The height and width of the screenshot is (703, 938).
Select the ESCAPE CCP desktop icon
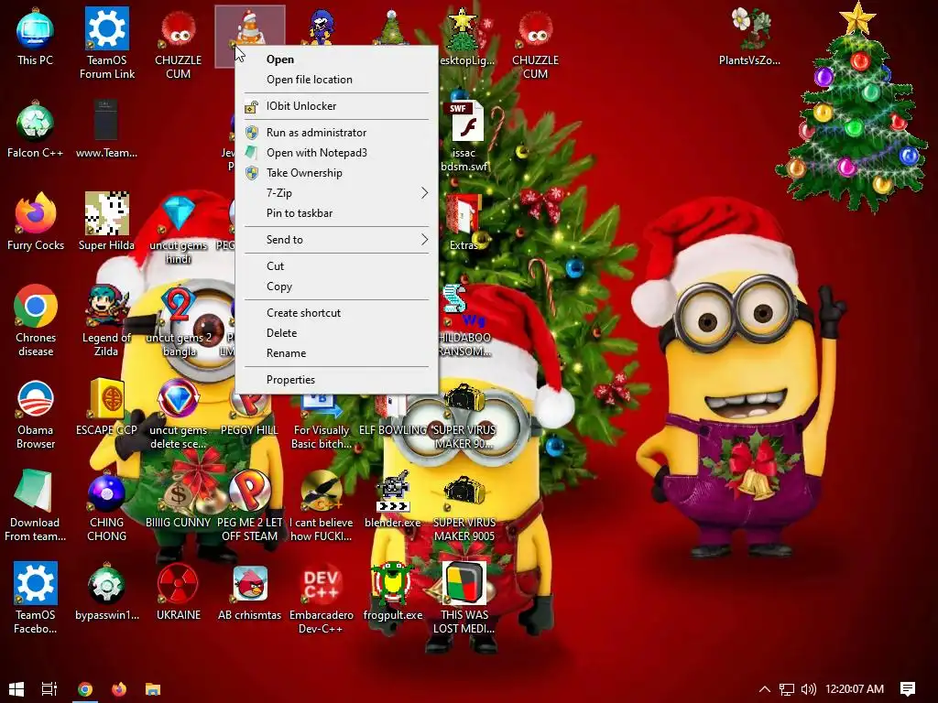coord(106,407)
